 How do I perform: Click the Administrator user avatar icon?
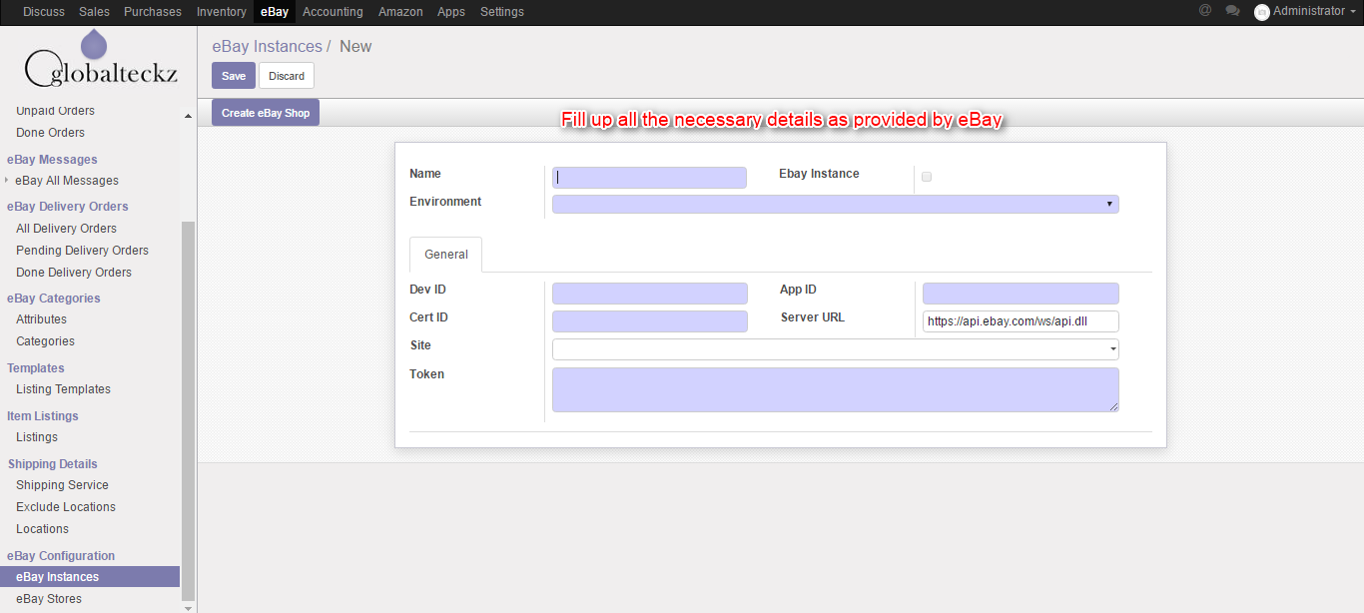pos(1262,12)
